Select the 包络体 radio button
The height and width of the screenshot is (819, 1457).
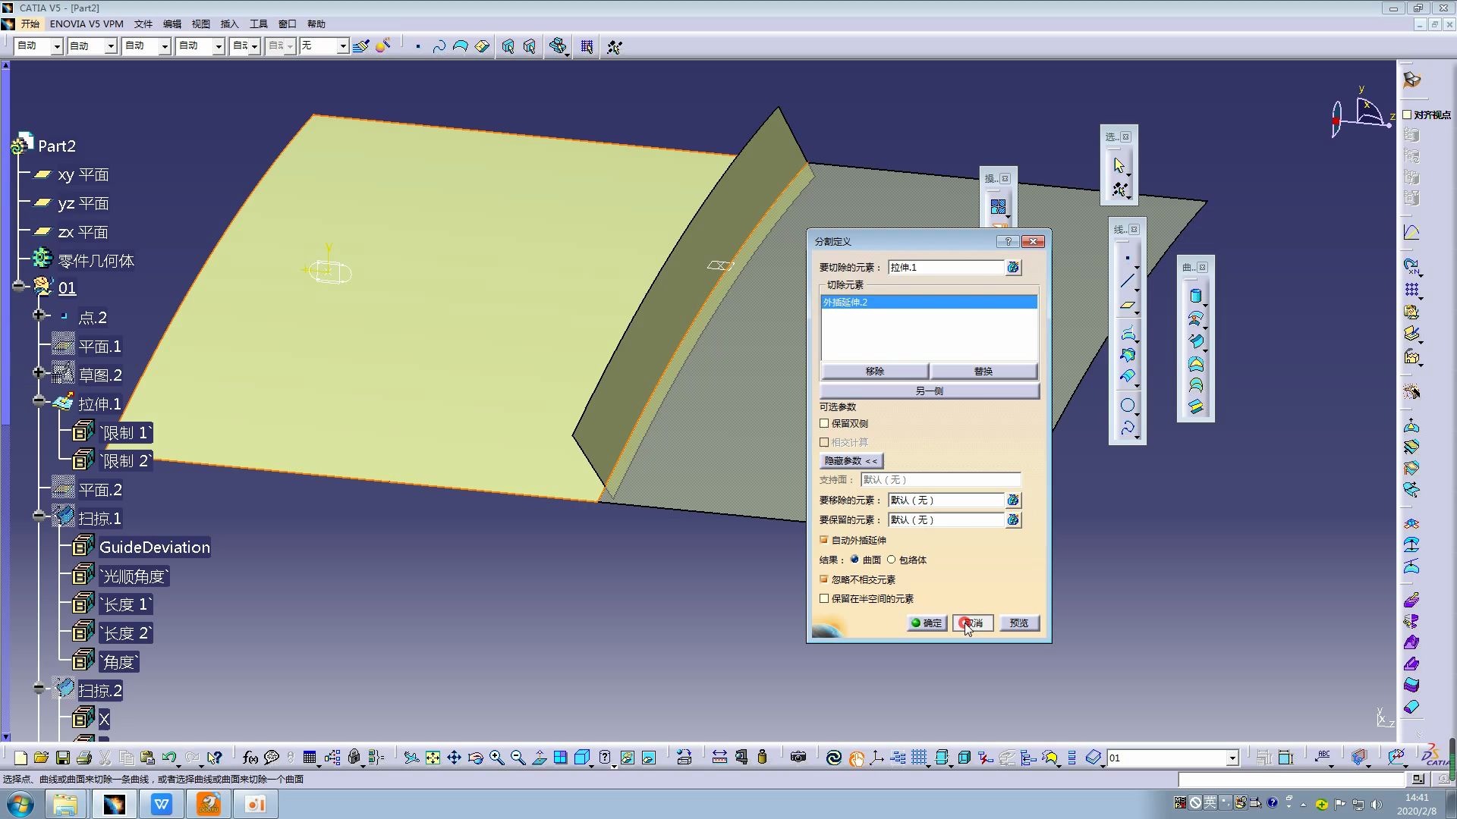coord(892,560)
